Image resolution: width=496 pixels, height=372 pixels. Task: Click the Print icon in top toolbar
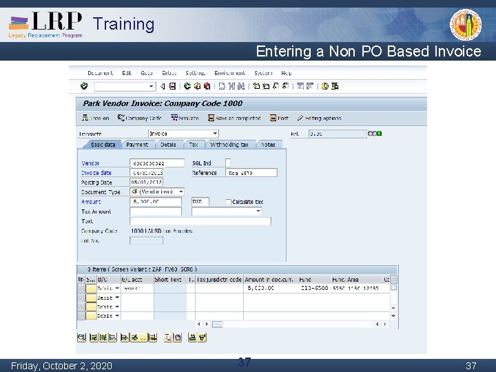222,86
